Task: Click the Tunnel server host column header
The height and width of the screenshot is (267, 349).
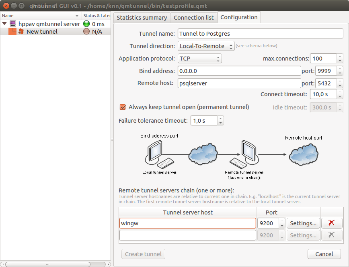Action: (188, 212)
